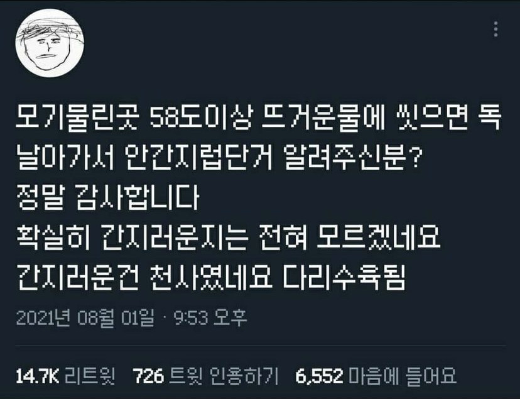520x399 pixels.
Task: Open the sketched face profile avatar
Action: [x=50, y=43]
